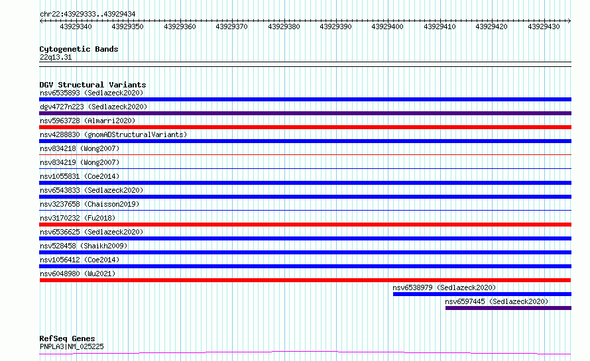Select the dgv4727n223 (Sedlazeck2020) label

[x=93, y=107]
